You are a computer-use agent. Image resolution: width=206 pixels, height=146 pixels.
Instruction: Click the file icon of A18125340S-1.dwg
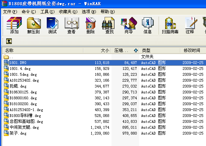pyautogui.click(x=6, y=110)
